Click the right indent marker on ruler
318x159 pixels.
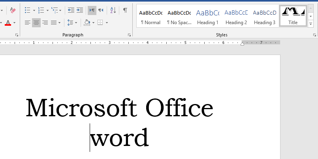(243, 44)
